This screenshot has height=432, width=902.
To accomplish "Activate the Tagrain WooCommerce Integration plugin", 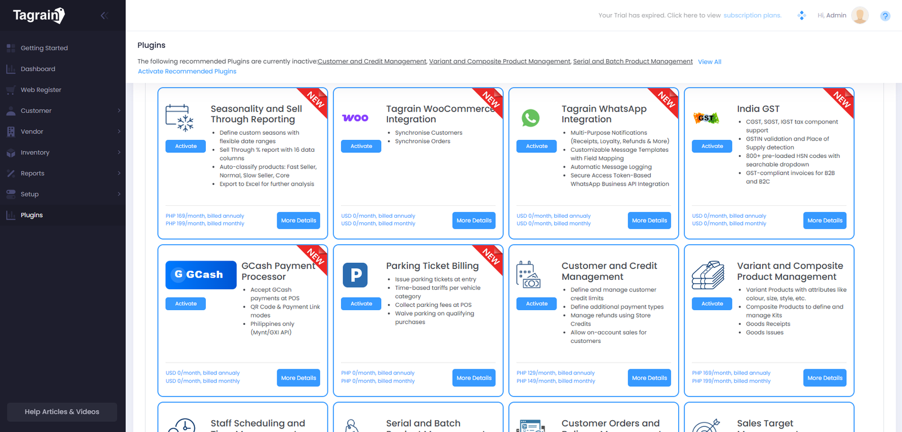I will pyautogui.click(x=361, y=146).
